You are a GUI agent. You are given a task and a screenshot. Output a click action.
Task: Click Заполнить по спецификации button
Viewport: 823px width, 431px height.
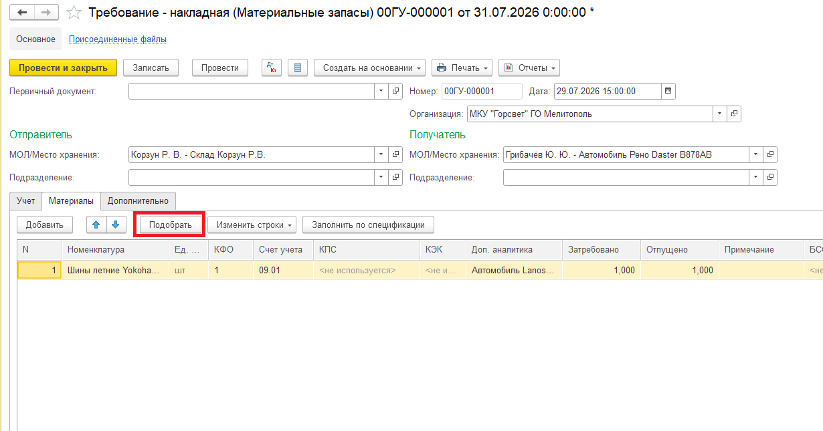click(x=368, y=225)
